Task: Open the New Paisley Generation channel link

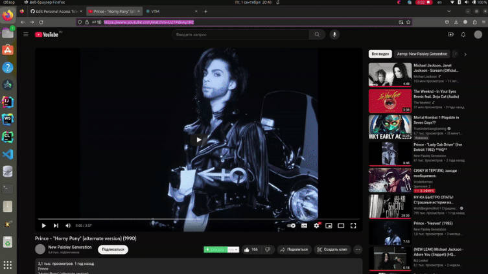Action: [70, 247]
